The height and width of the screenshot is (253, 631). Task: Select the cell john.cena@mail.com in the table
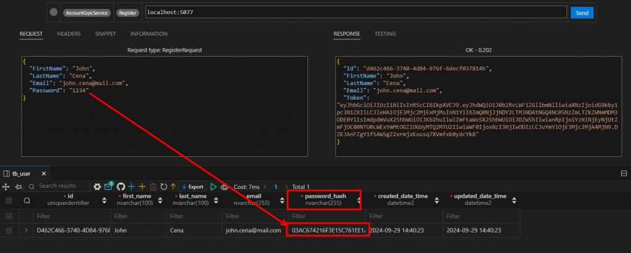pyautogui.click(x=254, y=230)
